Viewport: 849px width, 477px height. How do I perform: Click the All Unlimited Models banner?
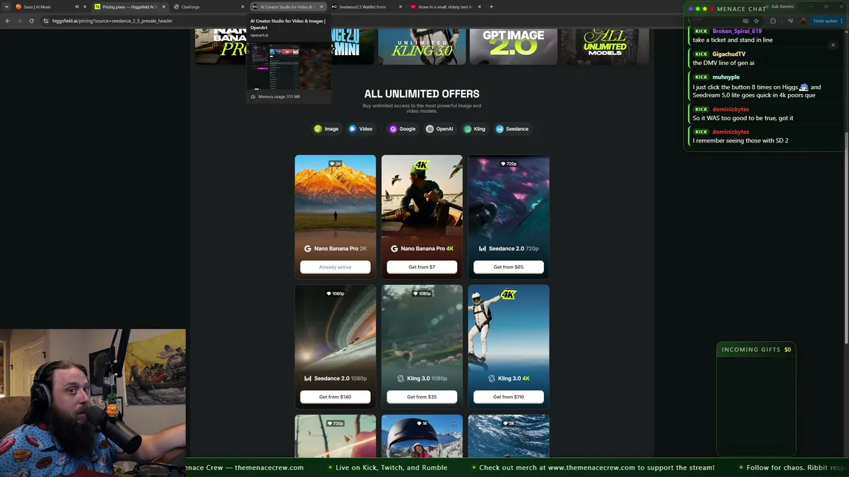(605, 46)
